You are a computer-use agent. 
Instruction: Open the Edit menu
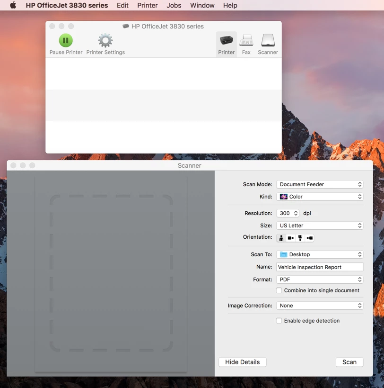(x=122, y=5)
